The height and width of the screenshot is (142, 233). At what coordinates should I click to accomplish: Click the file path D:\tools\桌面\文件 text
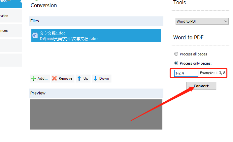[x=69, y=39]
